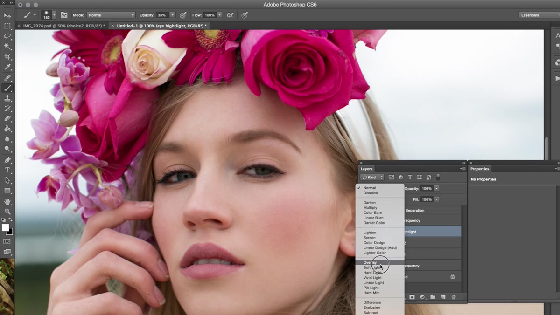560x315 pixels.
Task: Select the Magic Wand tool
Action: coord(7,47)
